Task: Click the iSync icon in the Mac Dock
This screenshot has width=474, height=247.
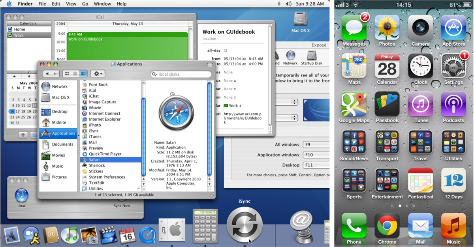Action: [x=245, y=225]
